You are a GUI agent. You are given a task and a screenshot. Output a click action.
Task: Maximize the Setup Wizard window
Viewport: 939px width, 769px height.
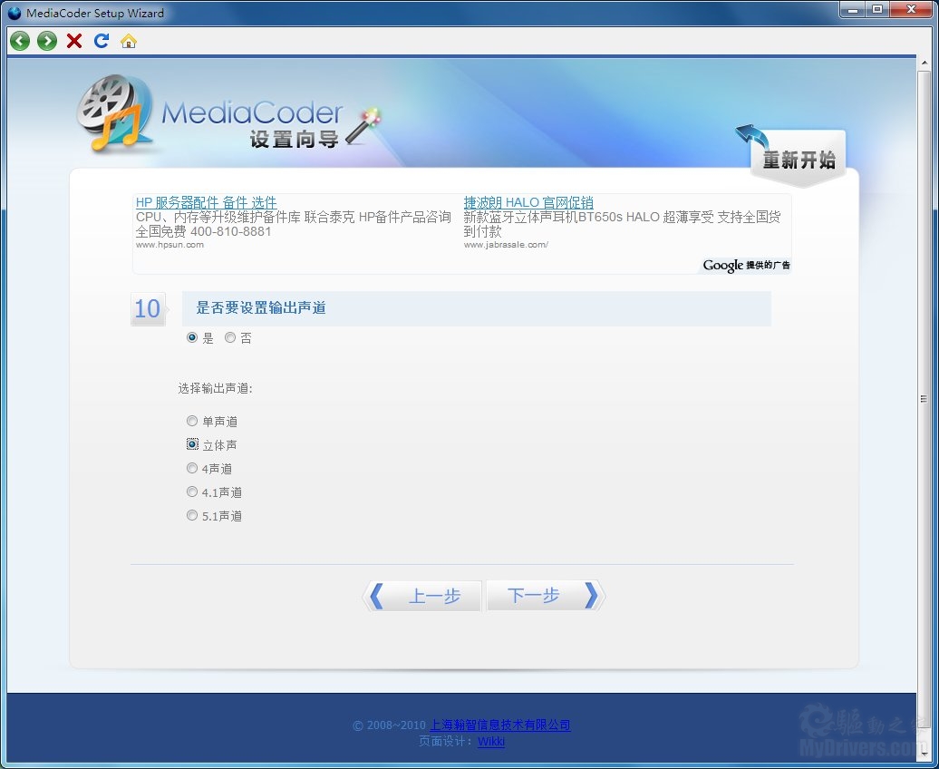[878, 10]
